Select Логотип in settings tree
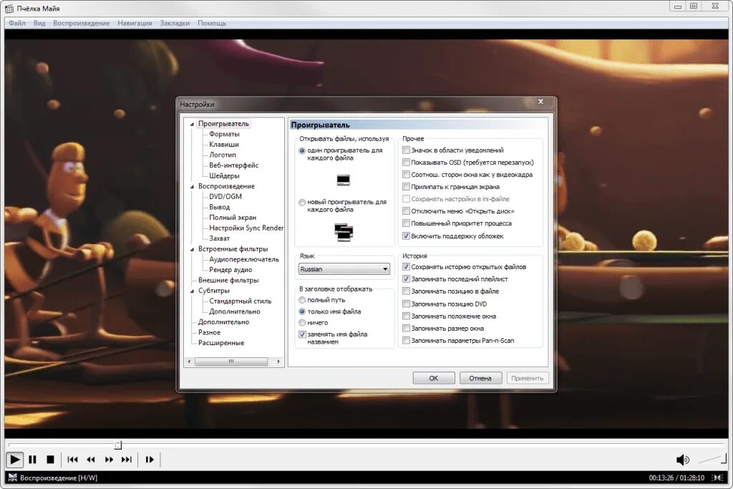Image resolution: width=733 pixels, height=489 pixels. click(223, 155)
